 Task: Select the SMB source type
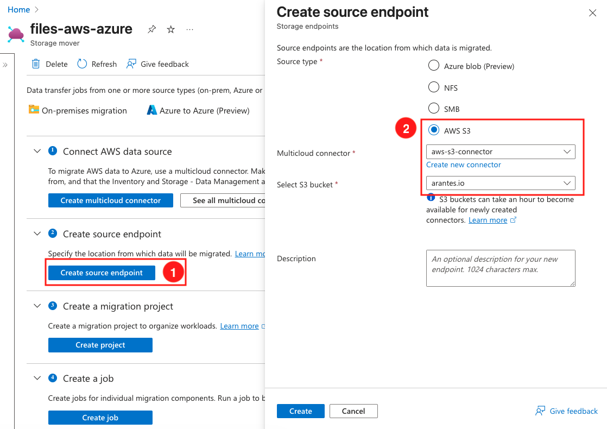434,109
